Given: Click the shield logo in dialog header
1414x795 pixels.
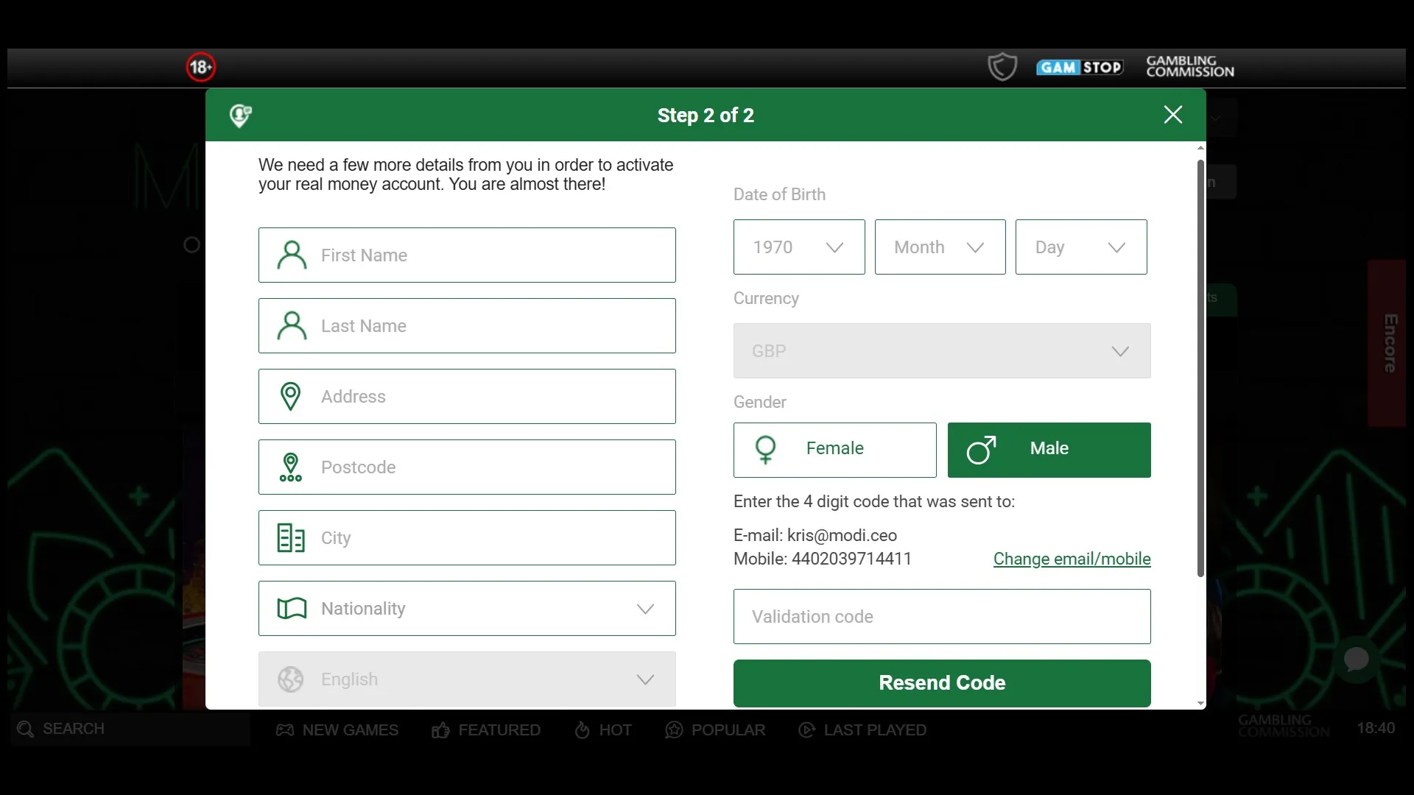Looking at the screenshot, I should coord(240,116).
